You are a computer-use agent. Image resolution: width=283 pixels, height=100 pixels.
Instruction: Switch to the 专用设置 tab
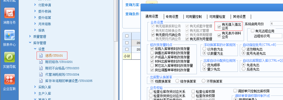tap(172, 17)
